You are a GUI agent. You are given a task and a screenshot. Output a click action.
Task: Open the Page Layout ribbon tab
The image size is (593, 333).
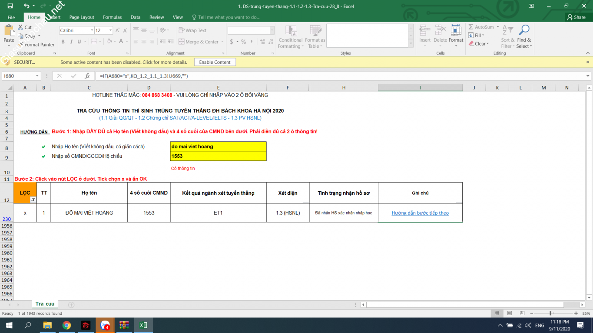[x=82, y=17]
